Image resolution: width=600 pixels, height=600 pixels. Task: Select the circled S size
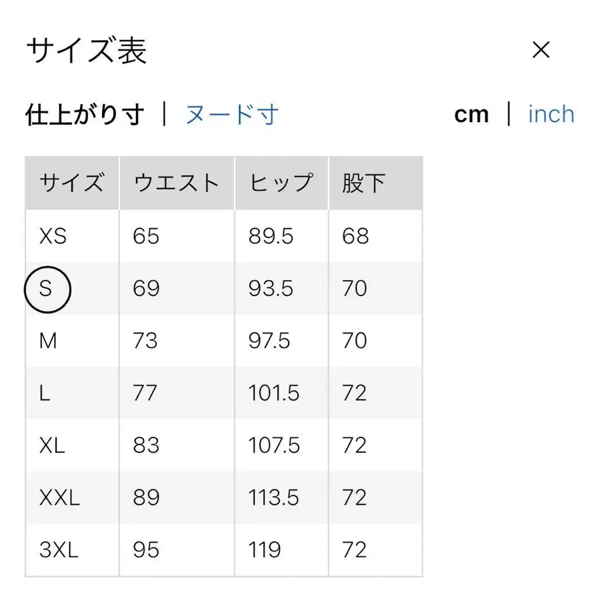click(x=47, y=289)
